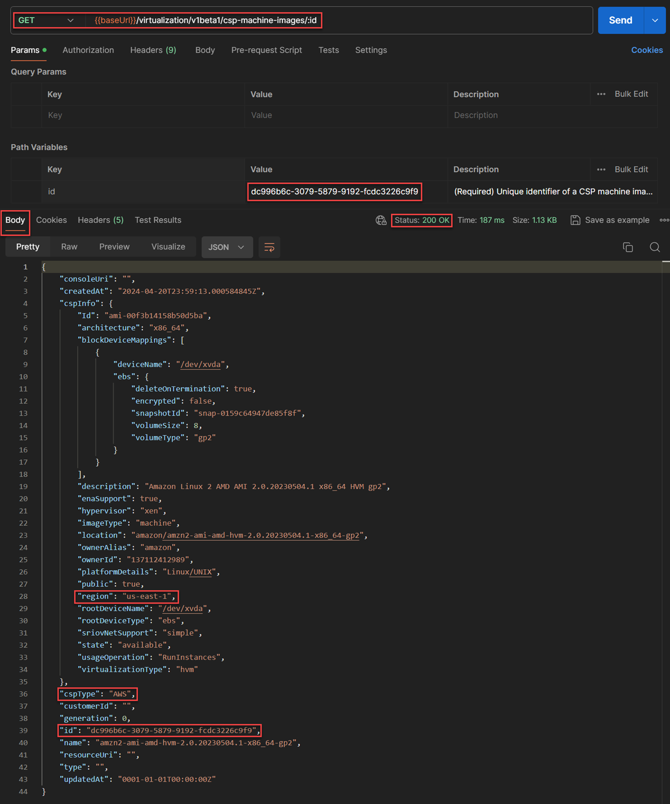Click the Status 200 OK indicator
Viewport: 670px width, 804px height.
421,220
